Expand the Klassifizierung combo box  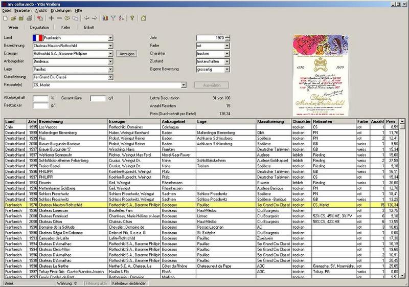pos(110,77)
